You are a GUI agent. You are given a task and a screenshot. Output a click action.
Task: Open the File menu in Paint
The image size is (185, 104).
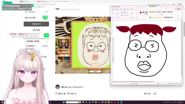tap(113, 9)
